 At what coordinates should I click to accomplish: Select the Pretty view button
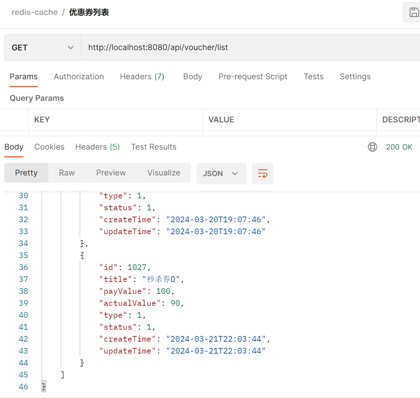point(27,173)
